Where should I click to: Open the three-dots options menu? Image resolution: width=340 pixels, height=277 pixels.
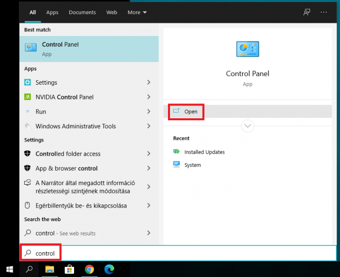[324, 12]
